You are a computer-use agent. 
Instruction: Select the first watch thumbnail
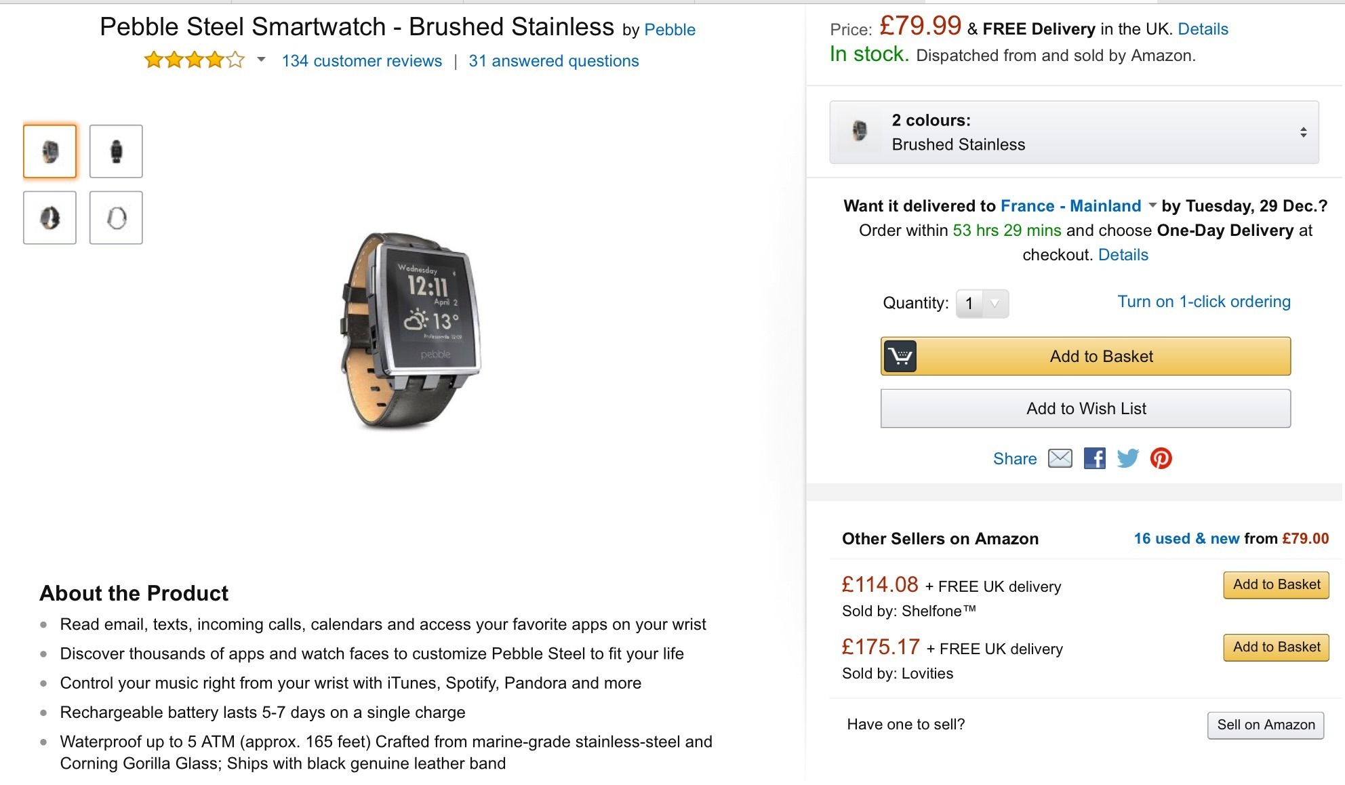pyautogui.click(x=50, y=151)
